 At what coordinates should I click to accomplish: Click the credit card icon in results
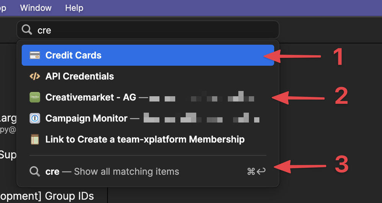pyautogui.click(x=35, y=55)
